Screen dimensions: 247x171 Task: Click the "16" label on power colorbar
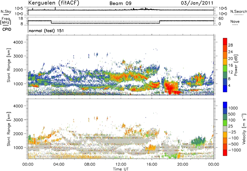[230, 65]
